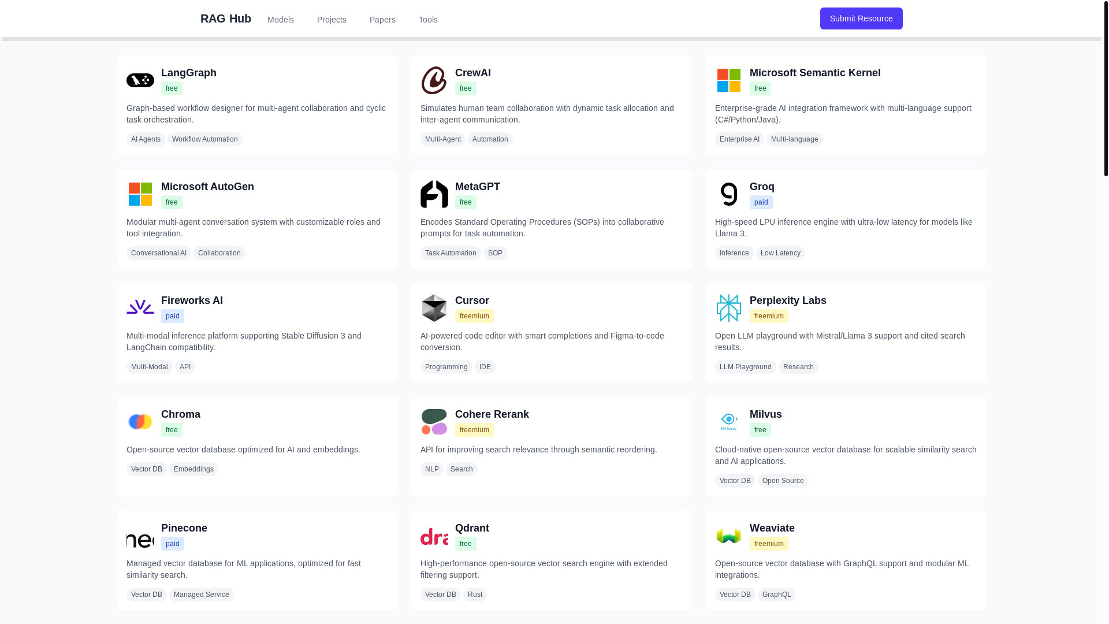
Task: Click the Multi-language tag
Action: tap(795, 139)
